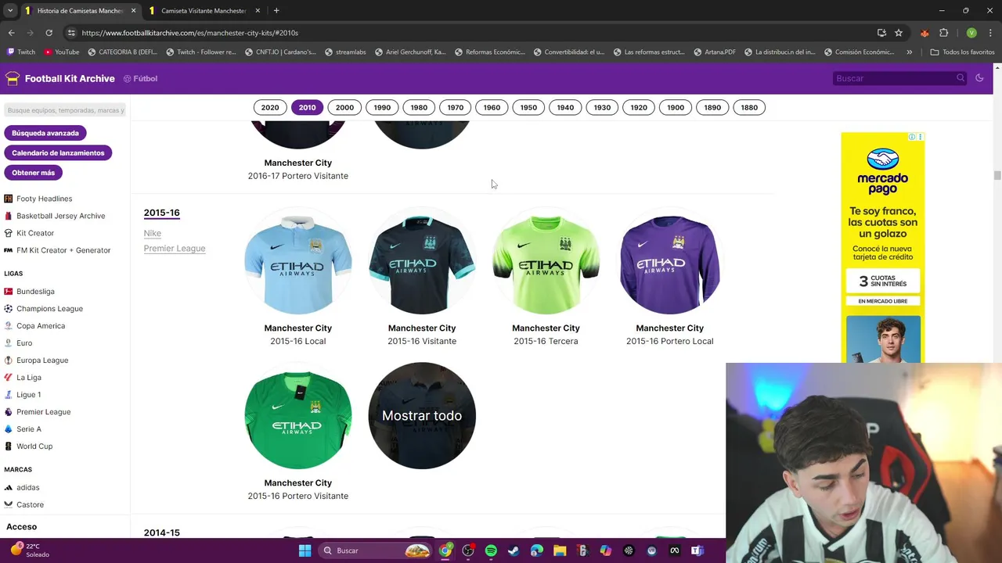Reload the page
The height and width of the screenshot is (563, 1002).
pyautogui.click(x=49, y=33)
